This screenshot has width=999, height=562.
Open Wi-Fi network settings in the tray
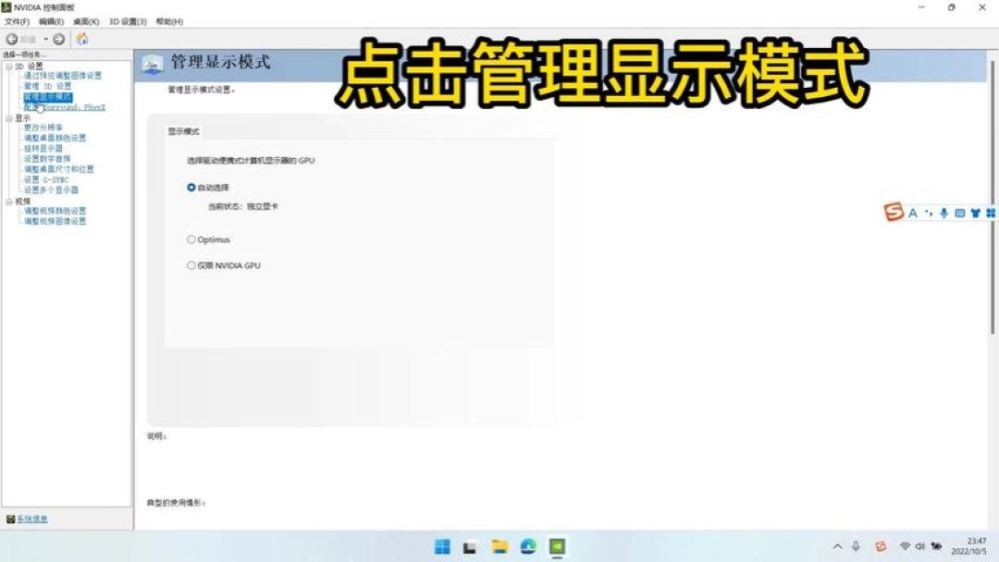pos(905,546)
